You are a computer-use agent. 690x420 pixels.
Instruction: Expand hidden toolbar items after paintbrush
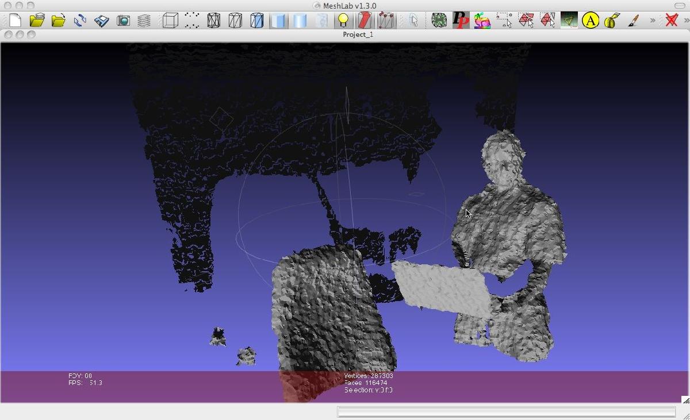tap(653, 21)
